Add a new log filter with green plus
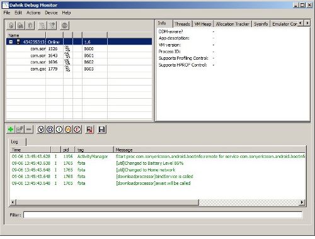The width and height of the screenshot is (315, 239). point(11,130)
